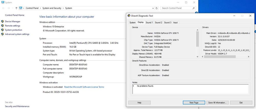Expand the chevron after Control Panel breadcrumb
The height and width of the screenshot is (109, 256).
(40, 8)
